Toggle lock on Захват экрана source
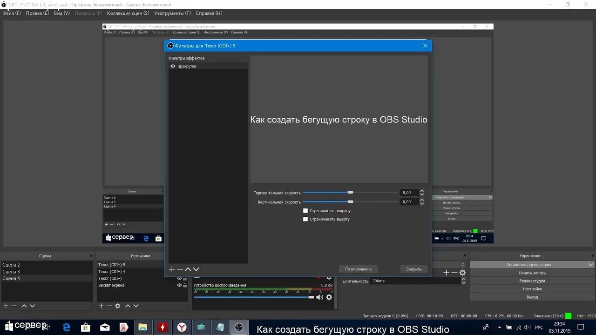 pyautogui.click(x=185, y=285)
